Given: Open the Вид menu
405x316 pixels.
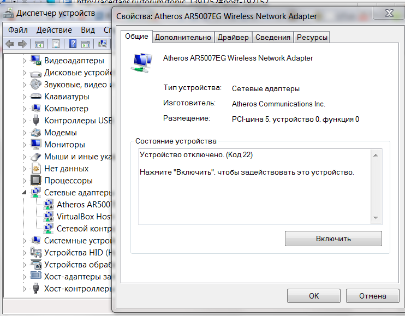Looking at the screenshot, I should 88,30.
